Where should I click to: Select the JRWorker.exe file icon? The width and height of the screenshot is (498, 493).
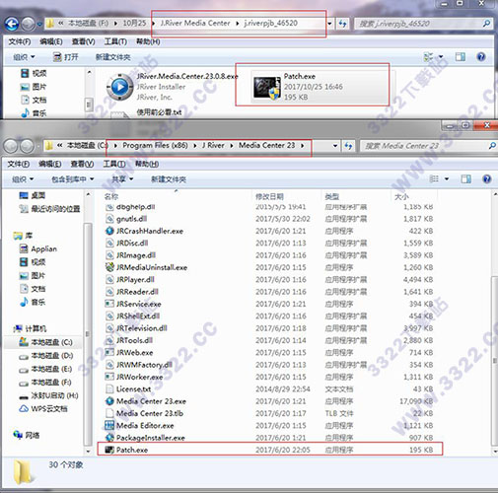(x=109, y=377)
